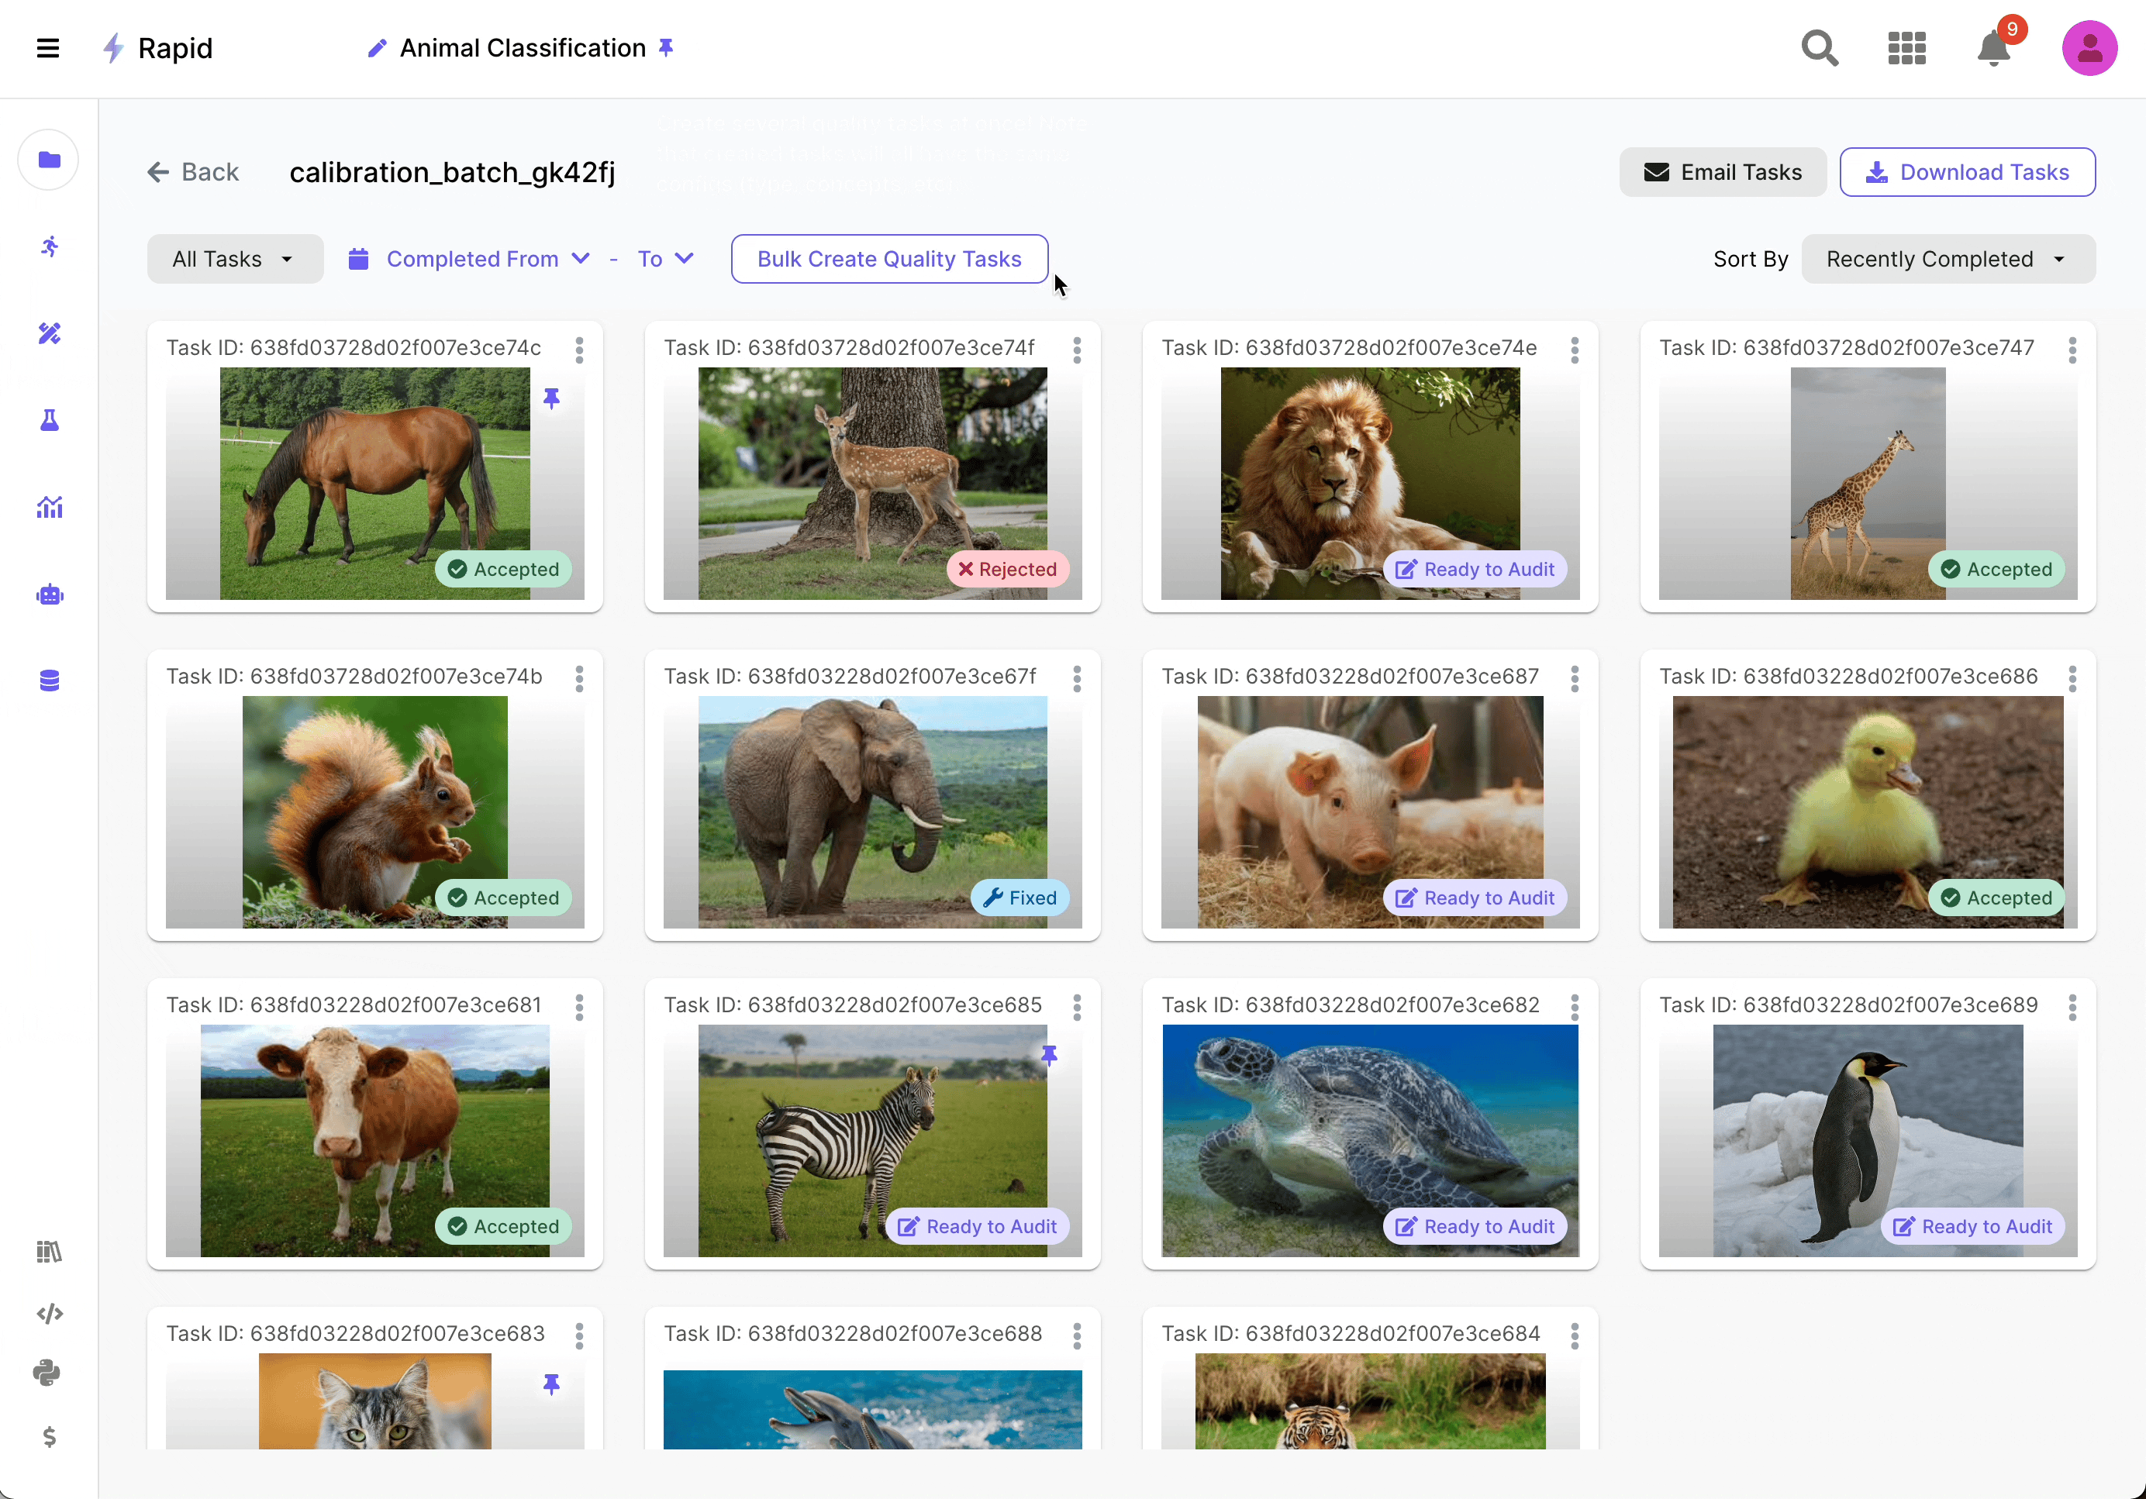
Task: Open the three-dot menu on the duckling task
Action: pyautogui.click(x=2072, y=680)
